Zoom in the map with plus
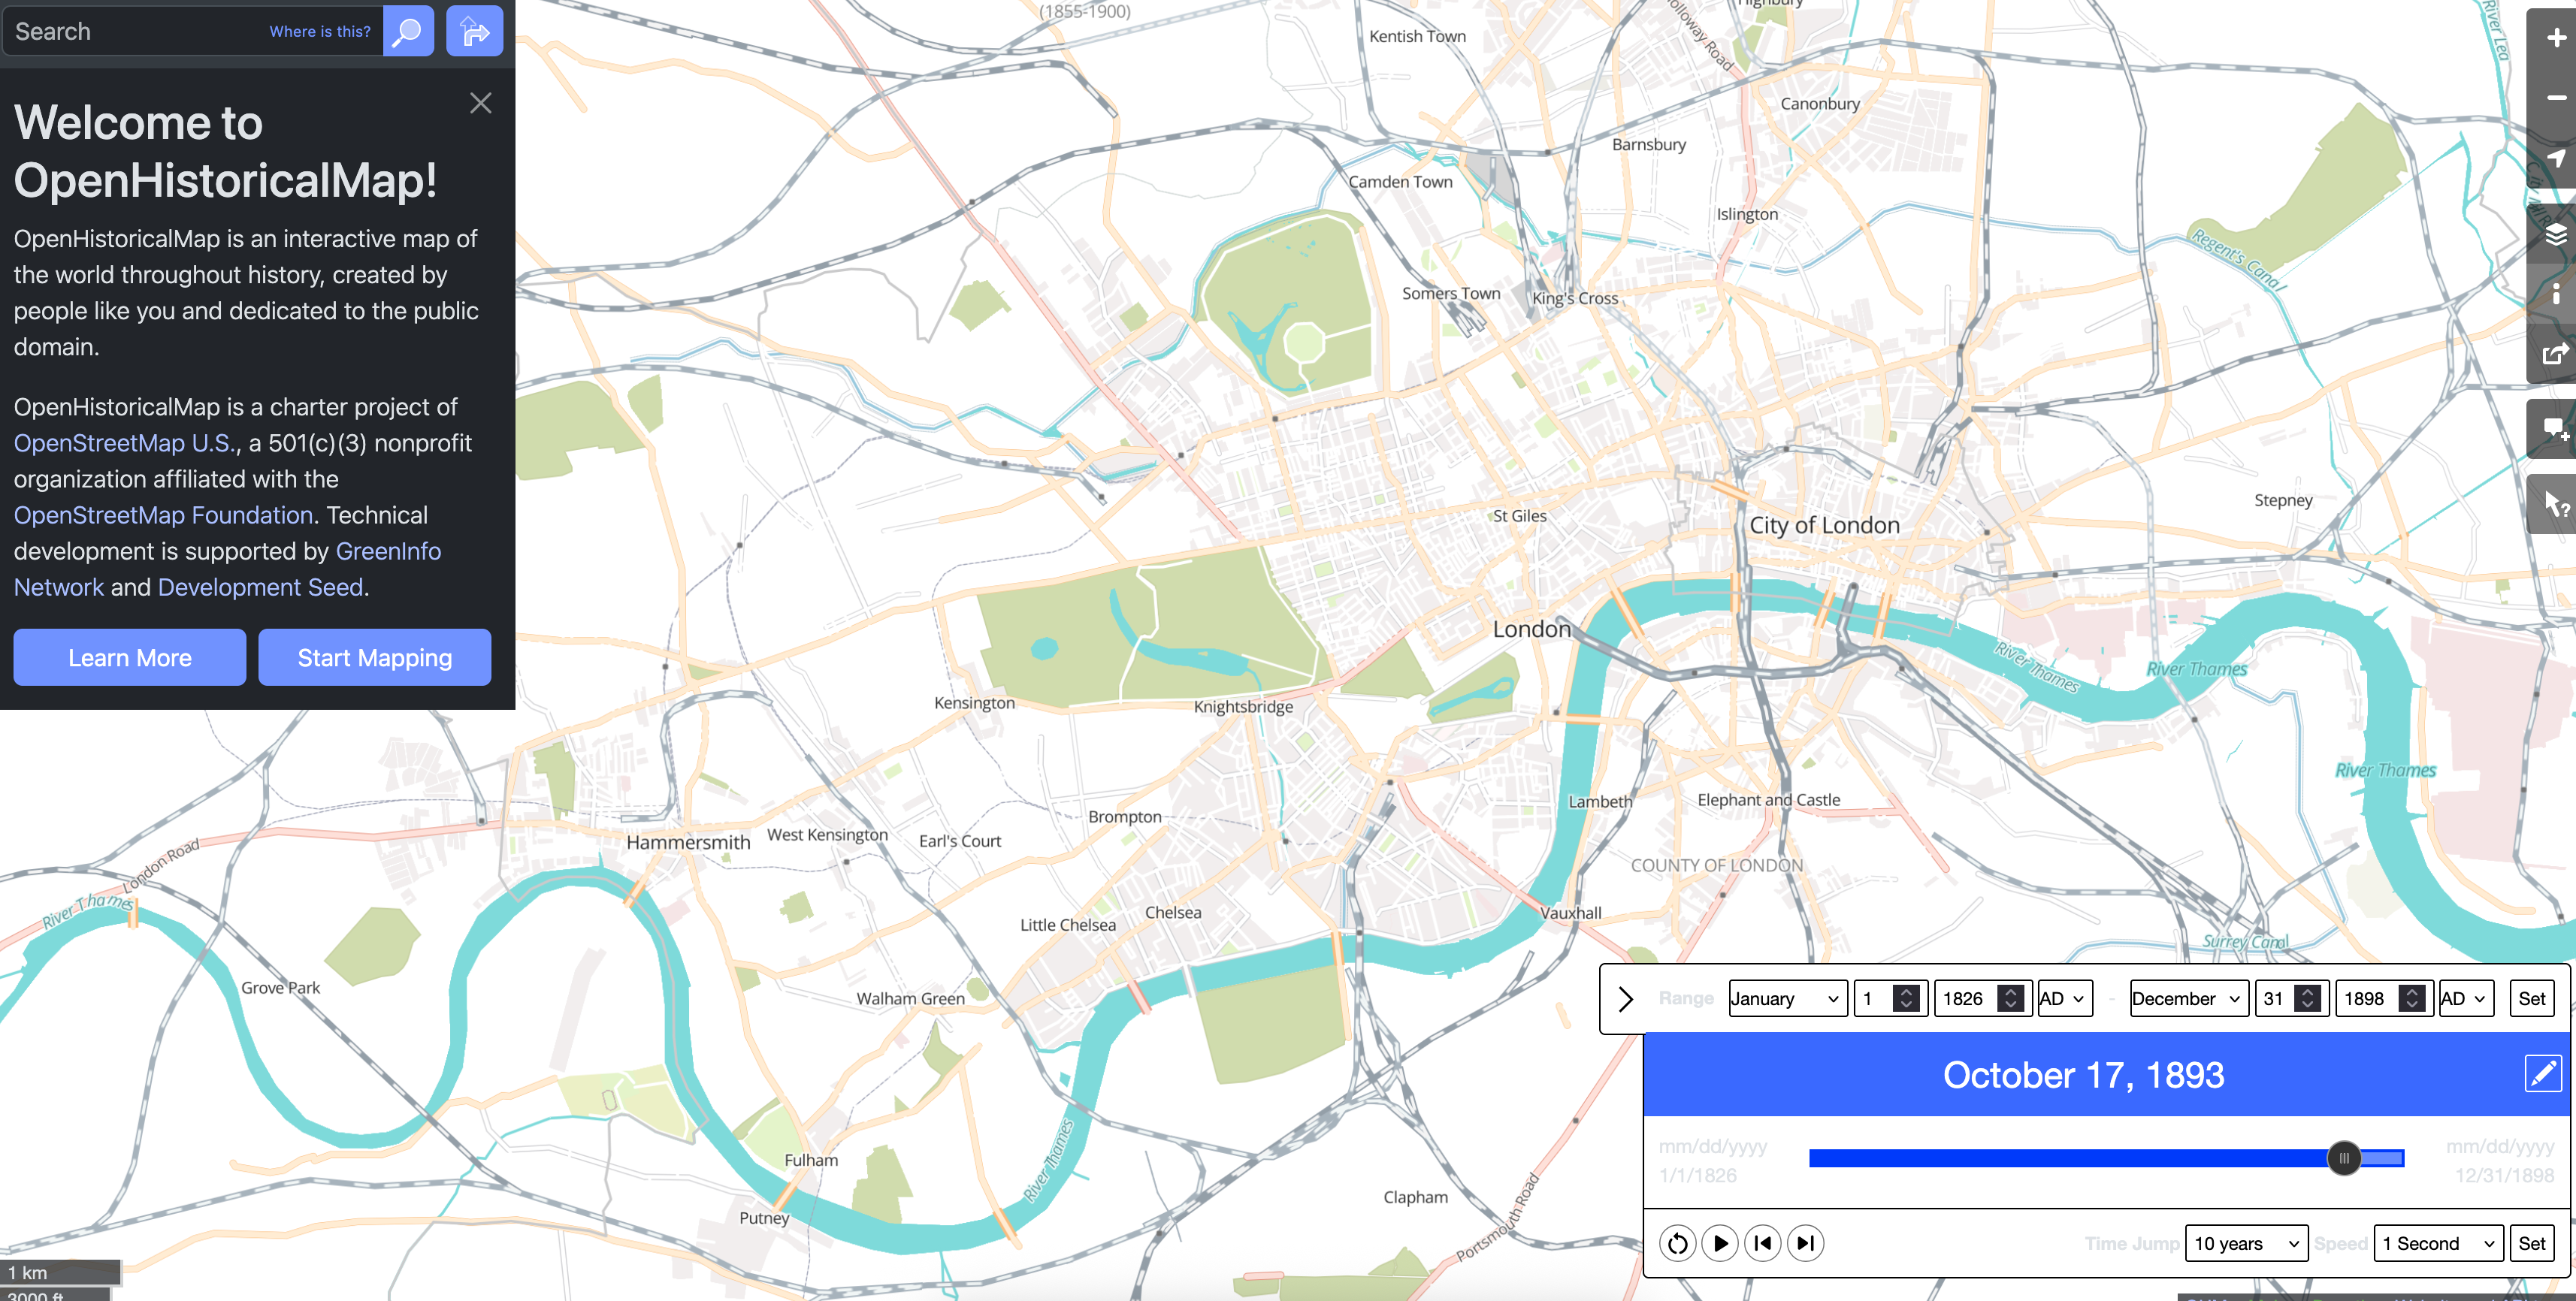The image size is (2576, 1301). pos(2555,38)
